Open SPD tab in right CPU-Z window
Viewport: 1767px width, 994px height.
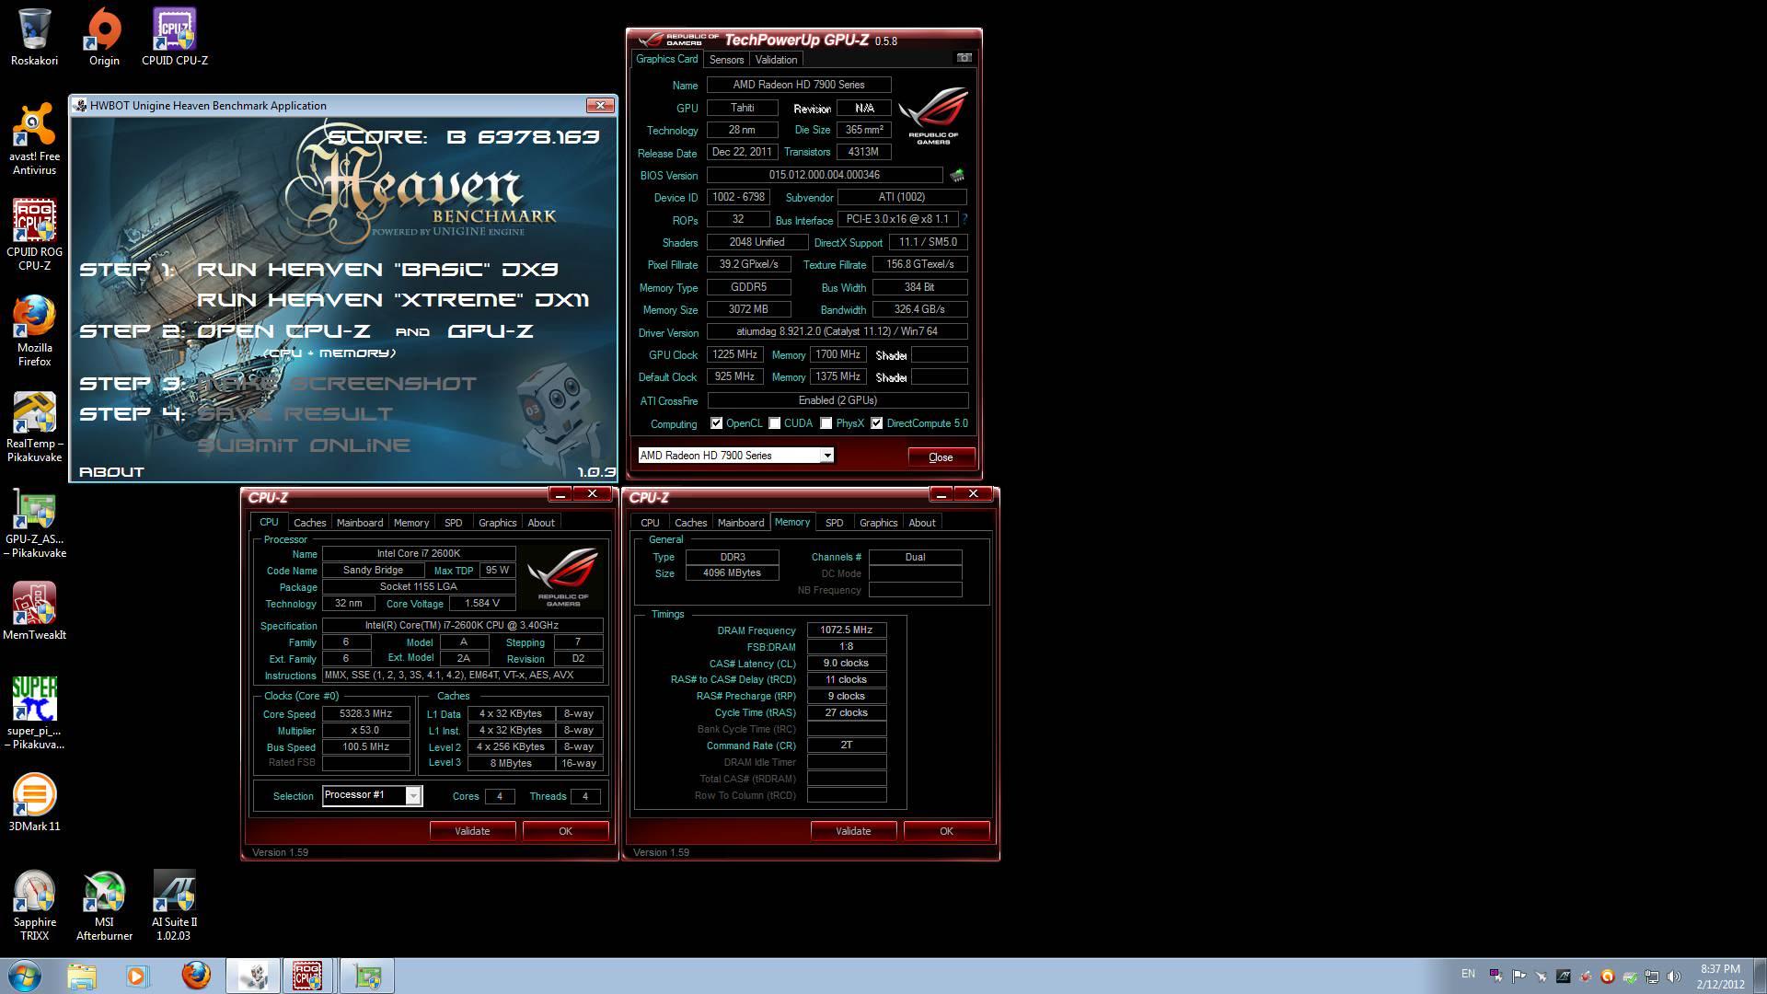coord(834,523)
